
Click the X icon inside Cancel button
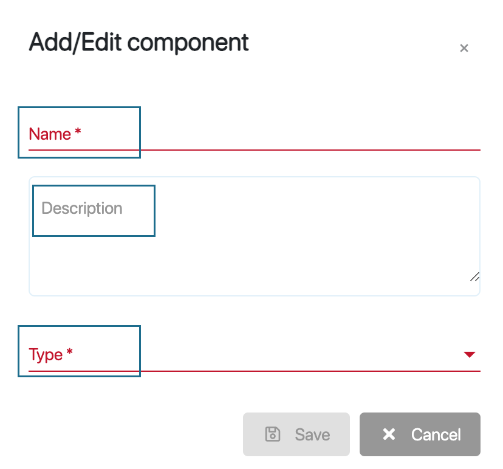pos(389,434)
